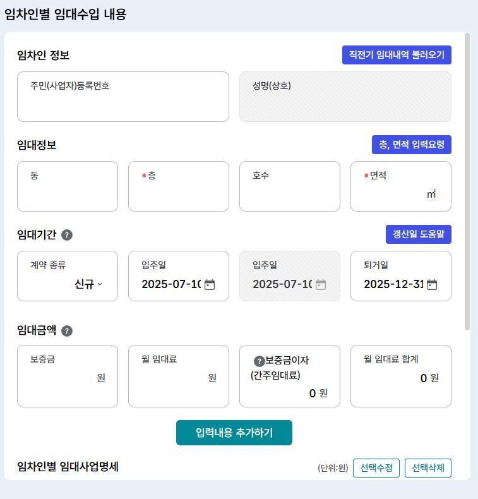Click 선택수정 button
Image resolution: width=478 pixels, height=499 pixels.
pos(376,468)
